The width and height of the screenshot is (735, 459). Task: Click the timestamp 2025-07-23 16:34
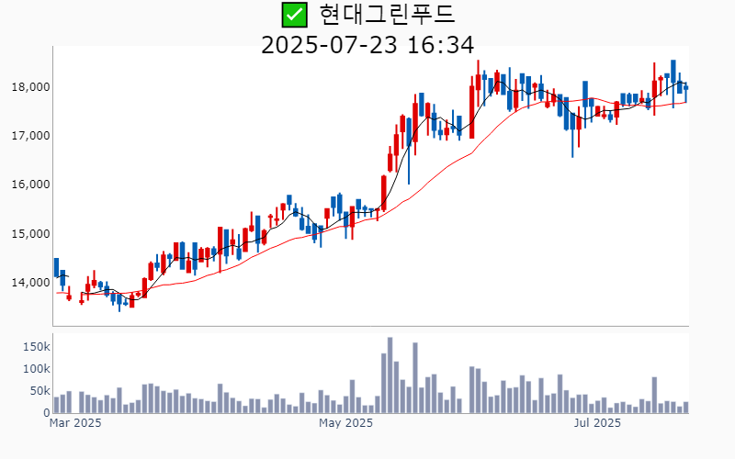pyautogui.click(x=367, y=45)
